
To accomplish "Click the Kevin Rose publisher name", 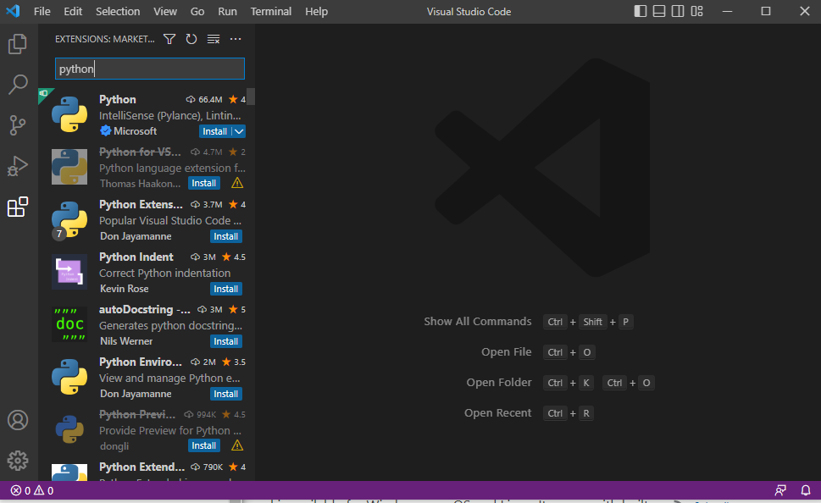I will tap(124, 289).
